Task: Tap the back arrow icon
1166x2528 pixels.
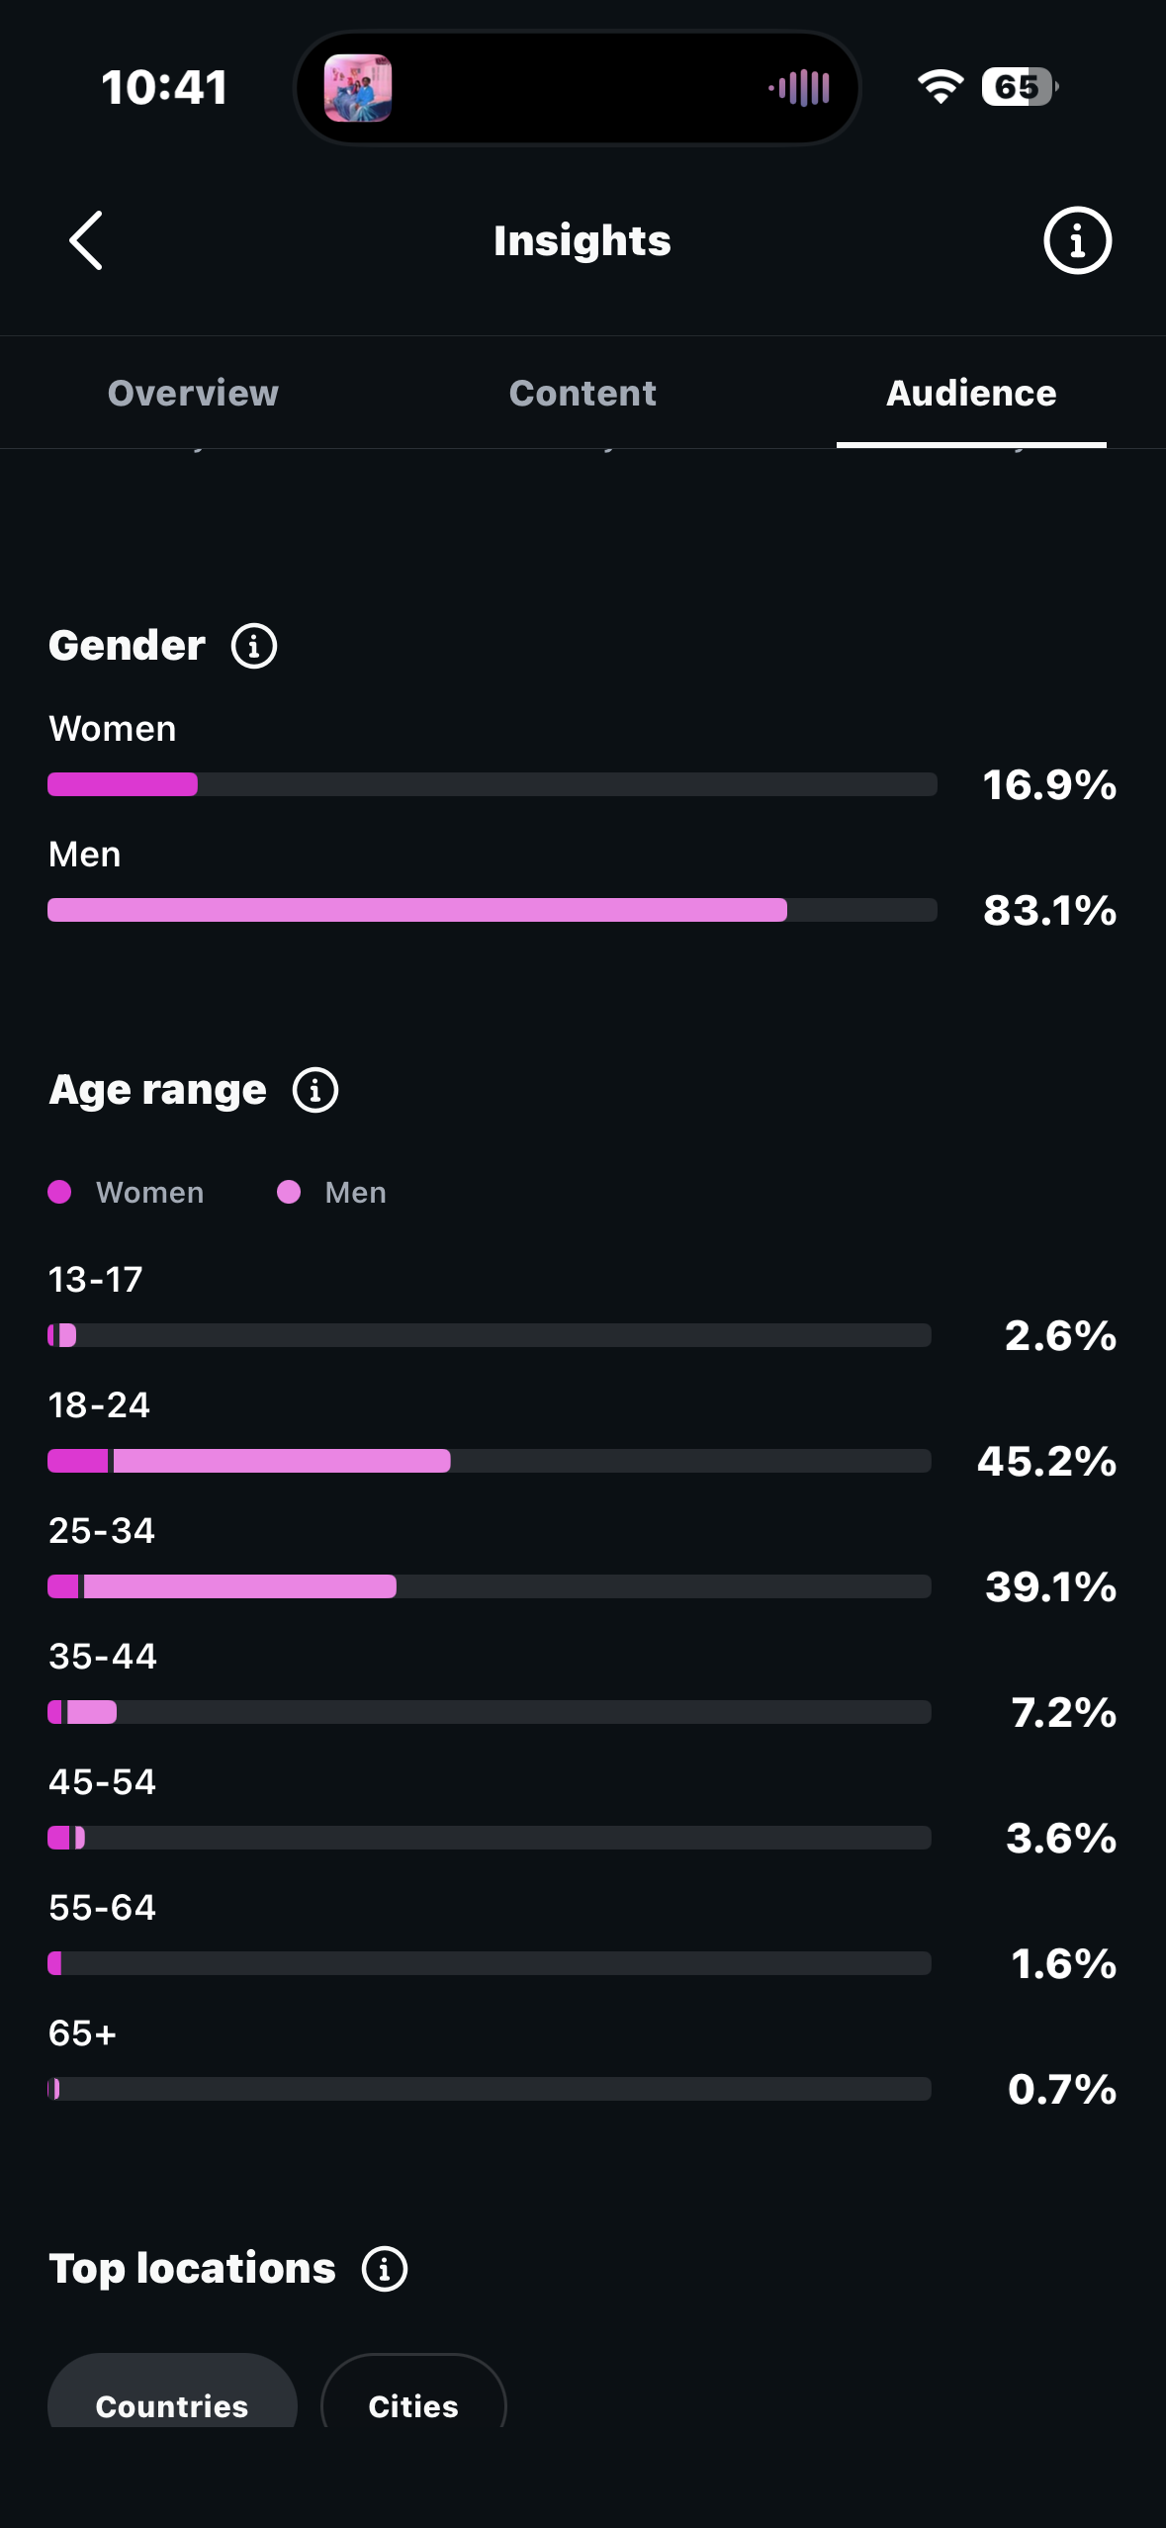Action: [86, 240]
